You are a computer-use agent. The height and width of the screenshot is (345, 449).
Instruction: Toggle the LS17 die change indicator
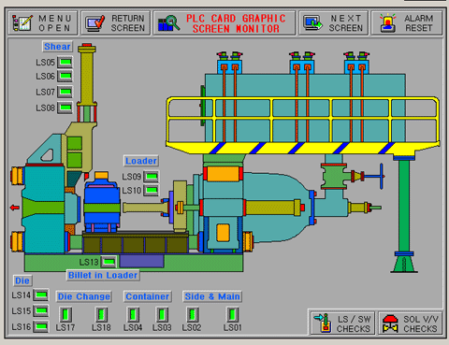pyautogui.click(x=65, y=314)
